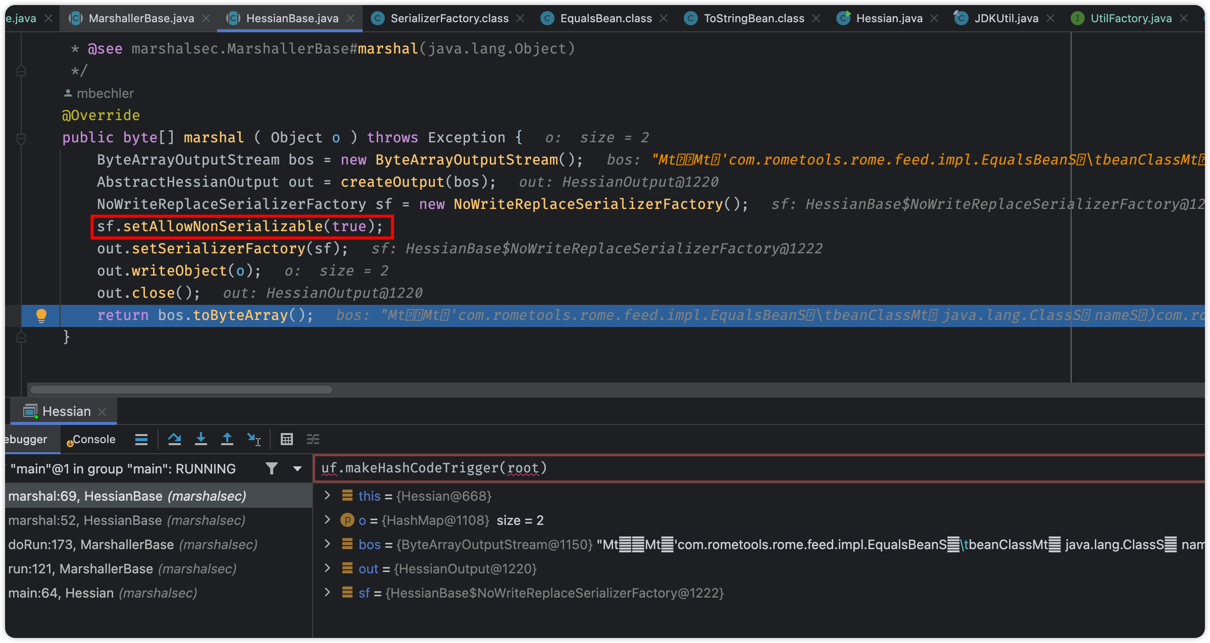Viewport: 1210px width, 643px height.
Task: Click the field icon beside 'out'
Action: pos(347,568)
